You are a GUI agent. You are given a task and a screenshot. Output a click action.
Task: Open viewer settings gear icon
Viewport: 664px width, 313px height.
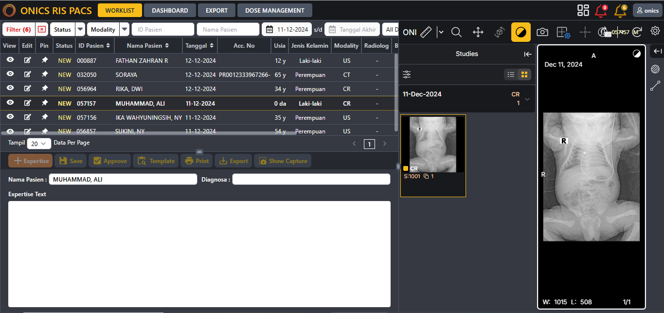655,30
